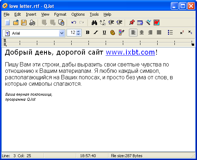Click the Redo arrow icon
Screen dimensions: 197x160
click(82, 22)
